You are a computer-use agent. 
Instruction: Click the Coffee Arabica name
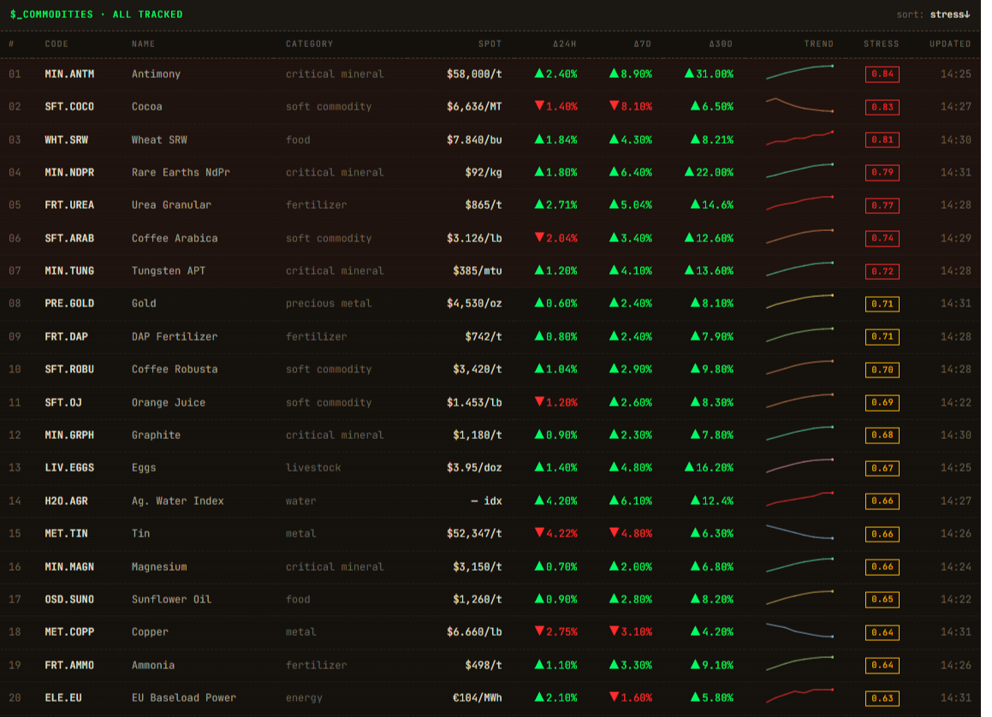pos(175,239)
